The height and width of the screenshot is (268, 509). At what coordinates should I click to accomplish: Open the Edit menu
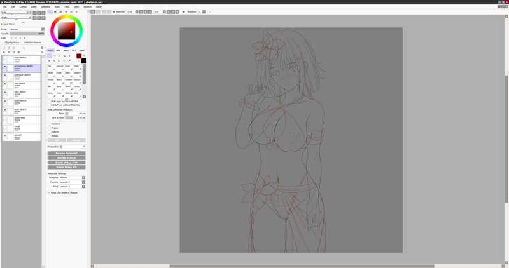pyautogui.click(x=13, y=6)
